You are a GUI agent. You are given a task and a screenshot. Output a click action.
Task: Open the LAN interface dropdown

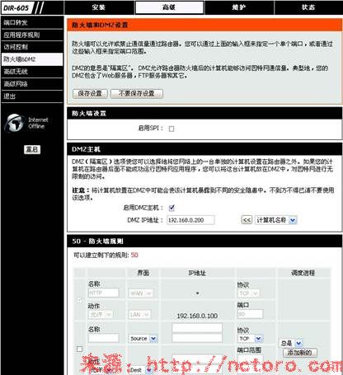coord(139,315)
